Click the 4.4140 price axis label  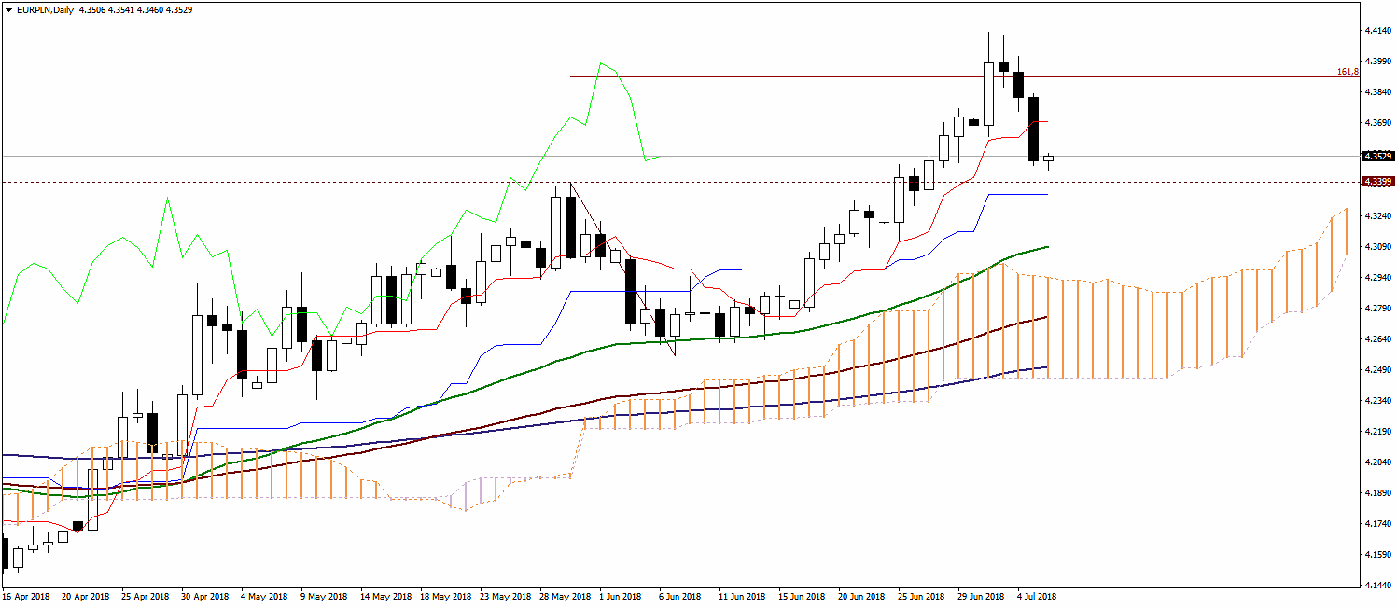pos(1376,31)
